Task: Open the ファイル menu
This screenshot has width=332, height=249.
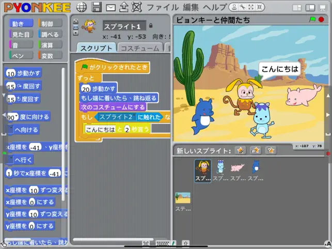Action: coord(163,8)
